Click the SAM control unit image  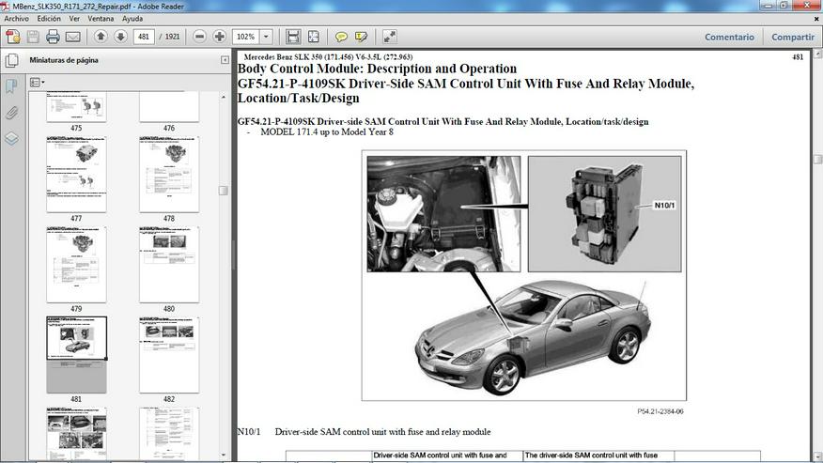point(605,213)
